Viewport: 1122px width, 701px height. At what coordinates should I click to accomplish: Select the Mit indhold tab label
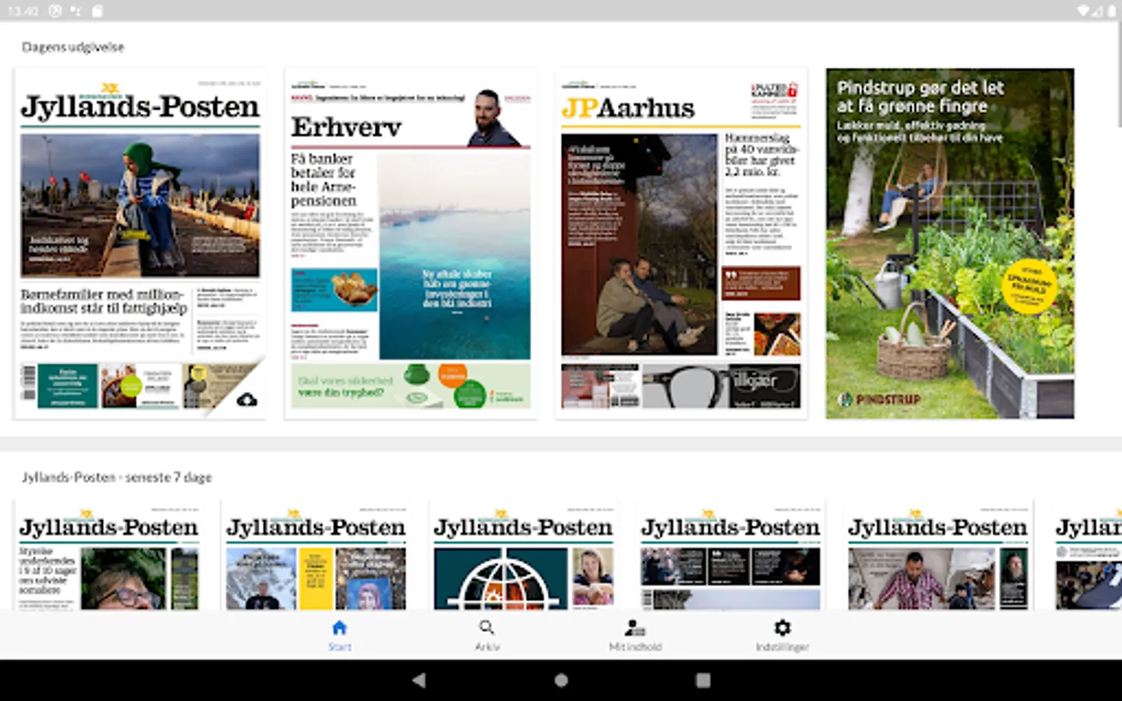635,647
